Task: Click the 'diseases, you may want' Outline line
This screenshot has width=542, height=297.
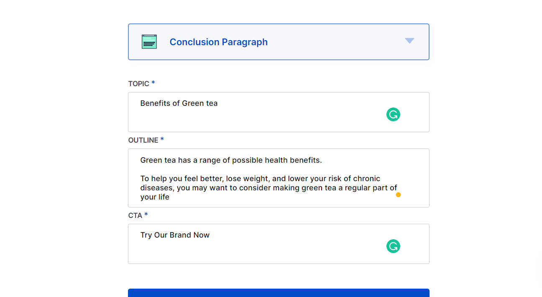Action: 268,188
